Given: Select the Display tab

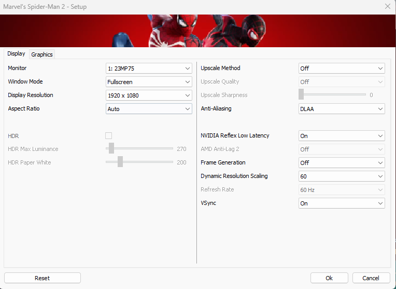Looking at the screenshot, I should pyautogui.click(x=17, y=53).
